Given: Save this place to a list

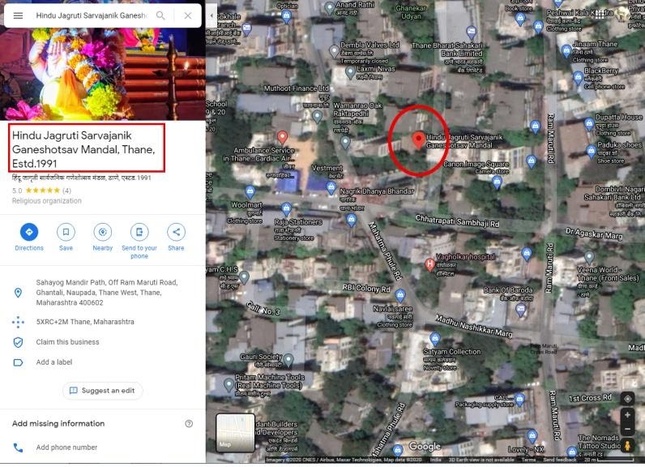Looking at the screenshot, I should [66, 237].
